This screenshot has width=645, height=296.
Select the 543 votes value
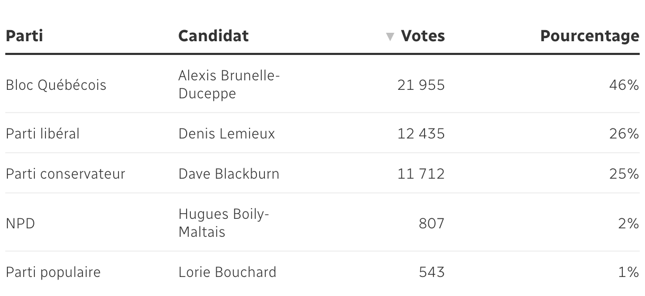[431, 272]
